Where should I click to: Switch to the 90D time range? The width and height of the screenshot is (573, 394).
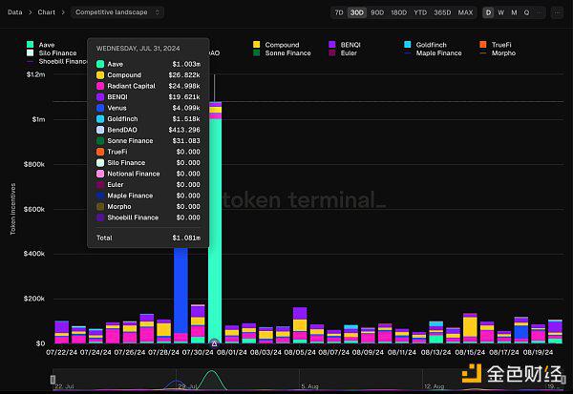377,12
